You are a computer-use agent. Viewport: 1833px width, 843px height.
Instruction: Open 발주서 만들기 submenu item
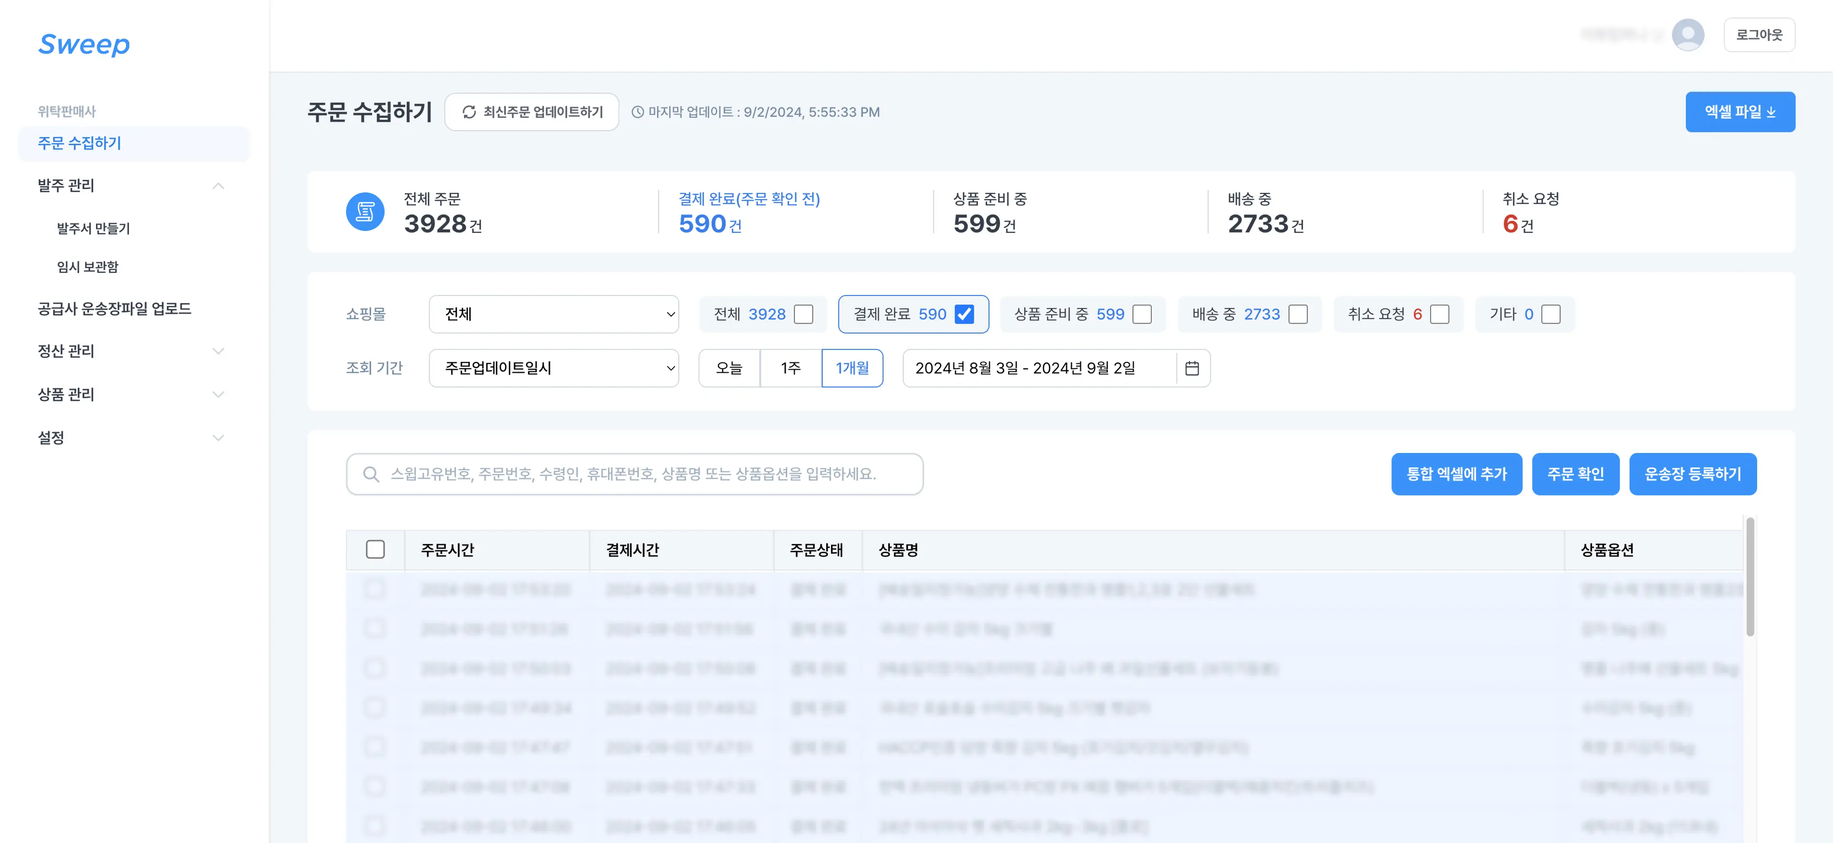pyautogui.click(x=93, y=228)
